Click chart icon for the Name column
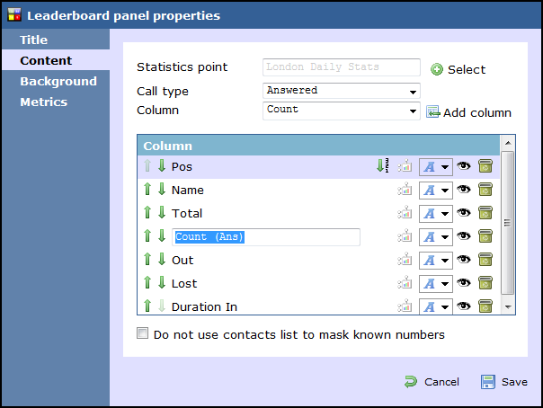 (405, 190)
